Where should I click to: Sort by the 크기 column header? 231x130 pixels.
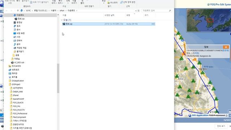(146, 15)
